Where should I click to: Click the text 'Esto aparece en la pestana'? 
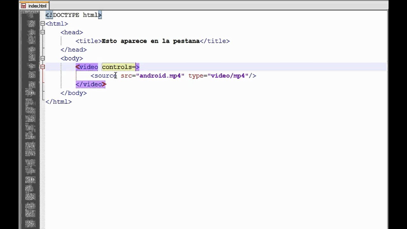pyautogui.click(x=150, y=41)
